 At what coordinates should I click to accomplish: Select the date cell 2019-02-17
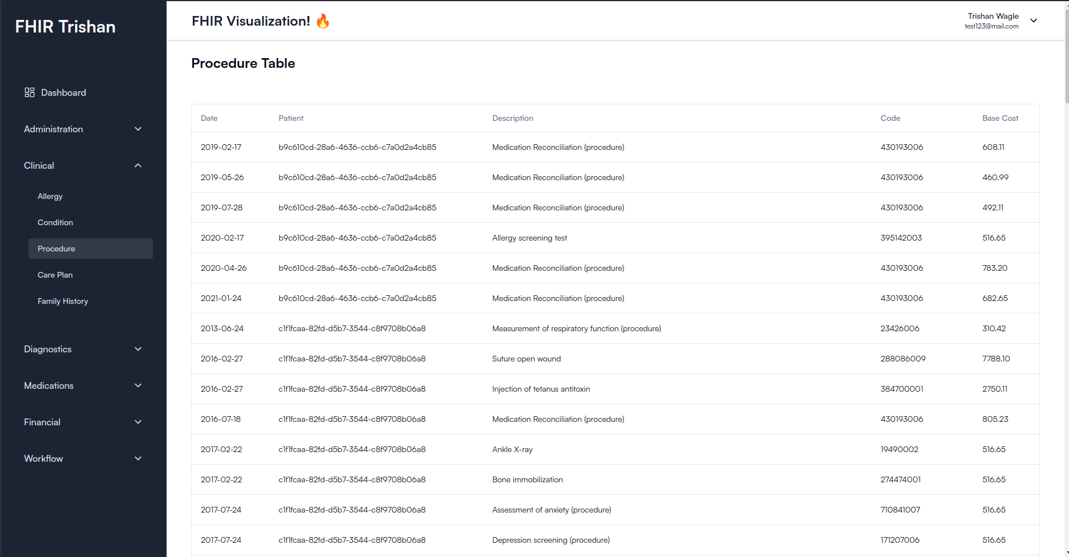221,147
